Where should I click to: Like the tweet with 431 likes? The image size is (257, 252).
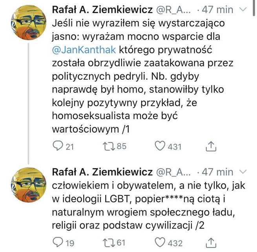click(160, 146)
